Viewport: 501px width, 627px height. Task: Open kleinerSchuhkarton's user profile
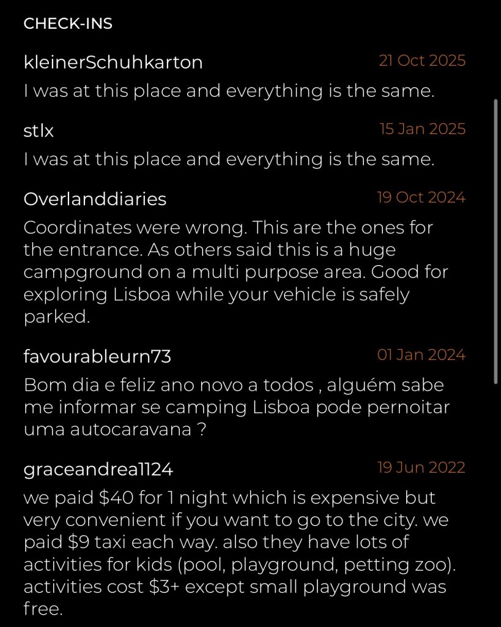tap(113, 62)
